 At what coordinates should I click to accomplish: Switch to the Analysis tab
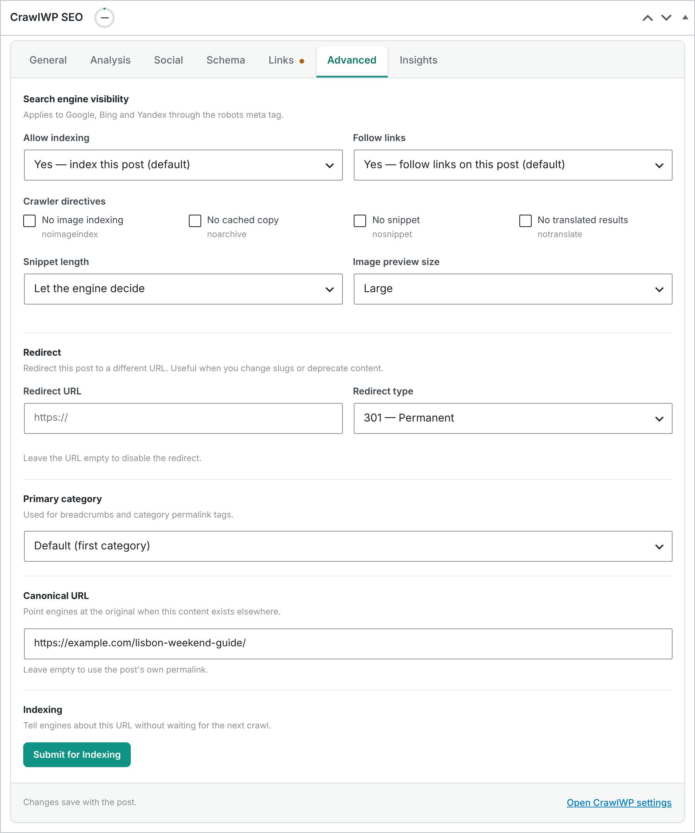click(110, 60)
